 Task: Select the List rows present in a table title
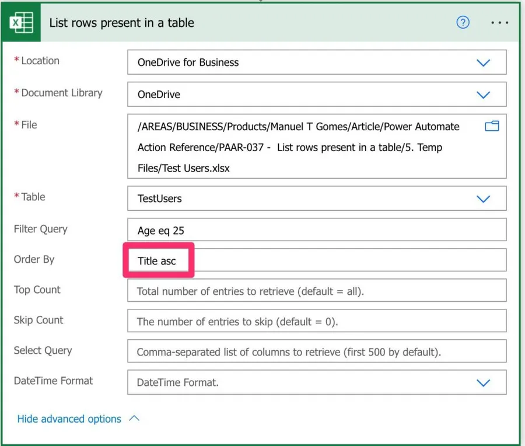coord(121,23)
